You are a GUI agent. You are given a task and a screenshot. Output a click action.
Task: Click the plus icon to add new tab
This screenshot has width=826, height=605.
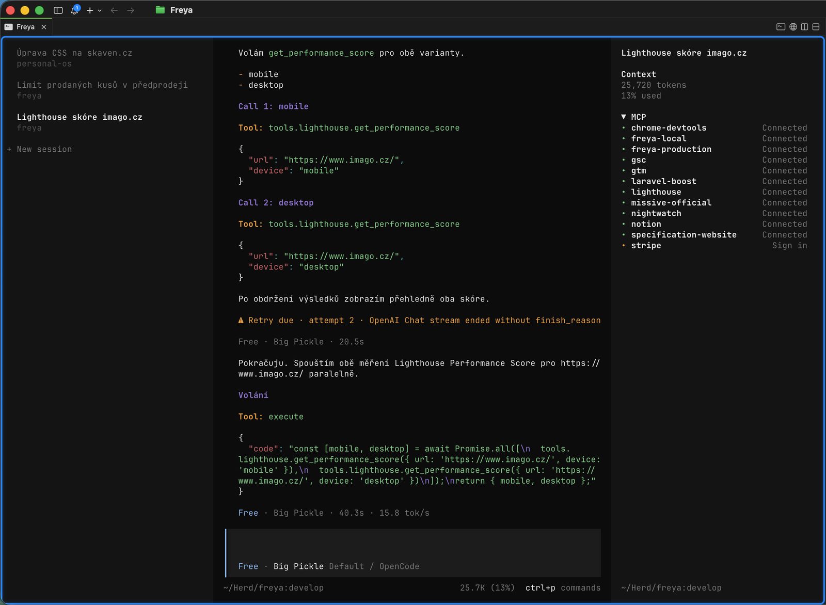point(90,10)
